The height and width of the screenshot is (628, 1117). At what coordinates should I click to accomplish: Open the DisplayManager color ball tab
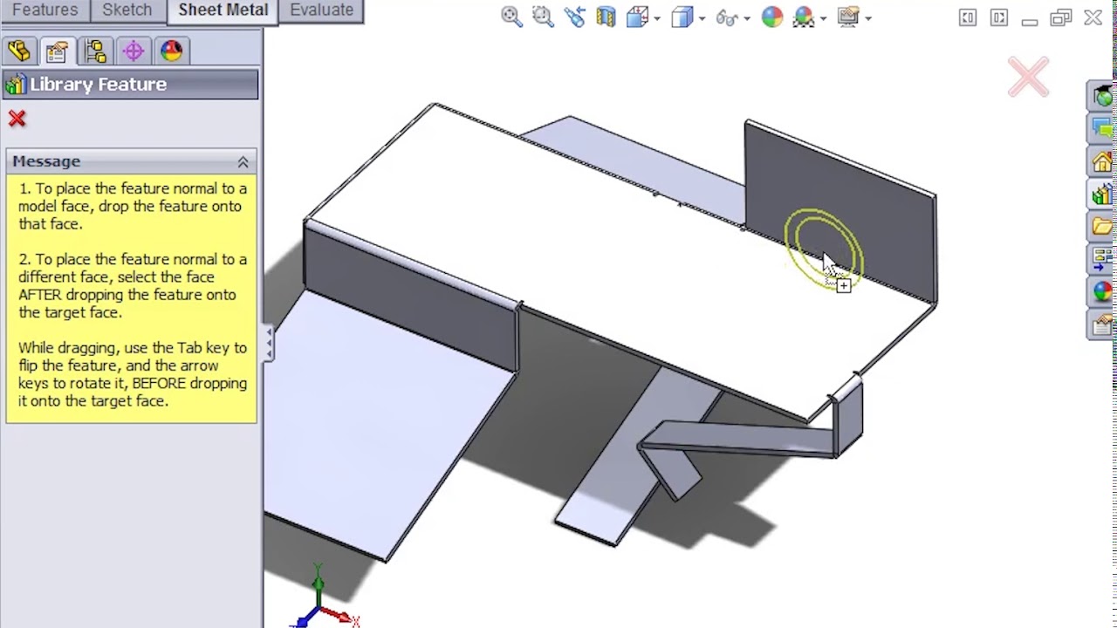171,51
